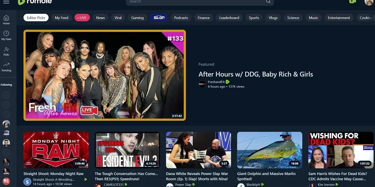
Task: Click '14 hours ago • 19.5K views' text
Action: click(52, 184)
